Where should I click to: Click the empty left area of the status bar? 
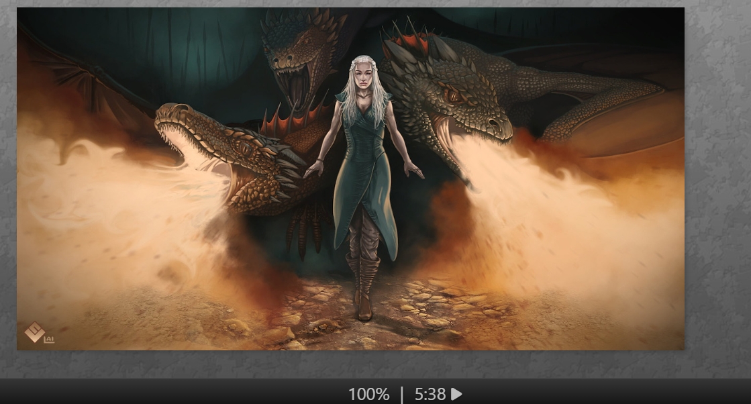point(134,394)
